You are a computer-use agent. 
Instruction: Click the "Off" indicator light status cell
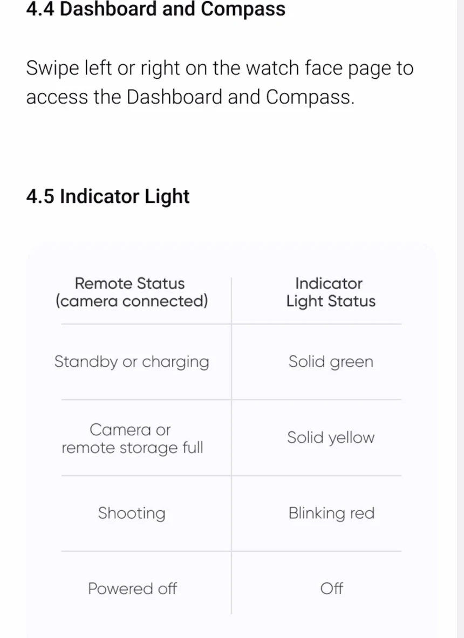tap(331, 588)
